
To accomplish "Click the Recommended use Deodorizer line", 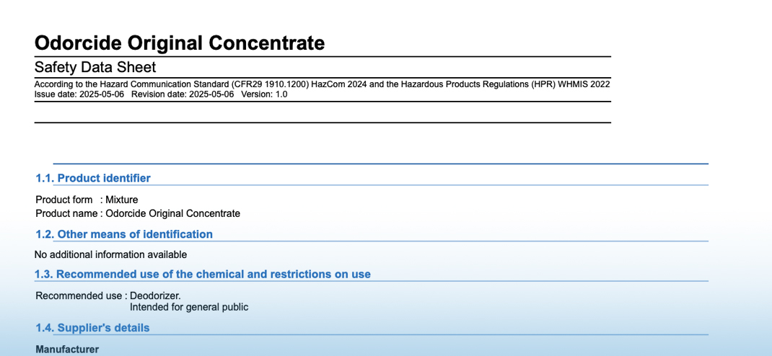I will tap(108, 296).
